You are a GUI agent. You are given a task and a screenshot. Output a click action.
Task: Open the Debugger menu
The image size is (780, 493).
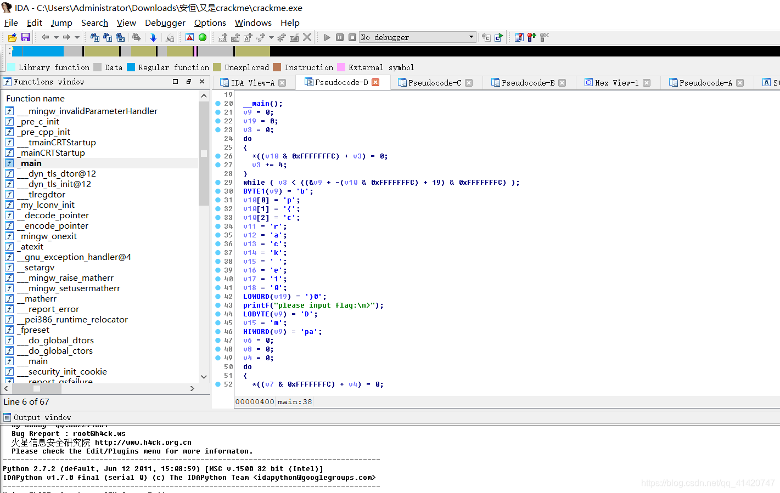click(165, 22)
